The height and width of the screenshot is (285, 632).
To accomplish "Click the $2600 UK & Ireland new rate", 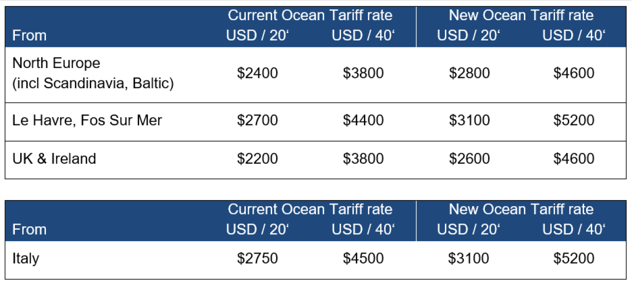I will (469, 159).
